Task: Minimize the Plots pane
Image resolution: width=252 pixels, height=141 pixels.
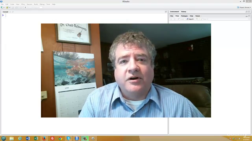Action: pyautogui.click(x=246, y=16)
